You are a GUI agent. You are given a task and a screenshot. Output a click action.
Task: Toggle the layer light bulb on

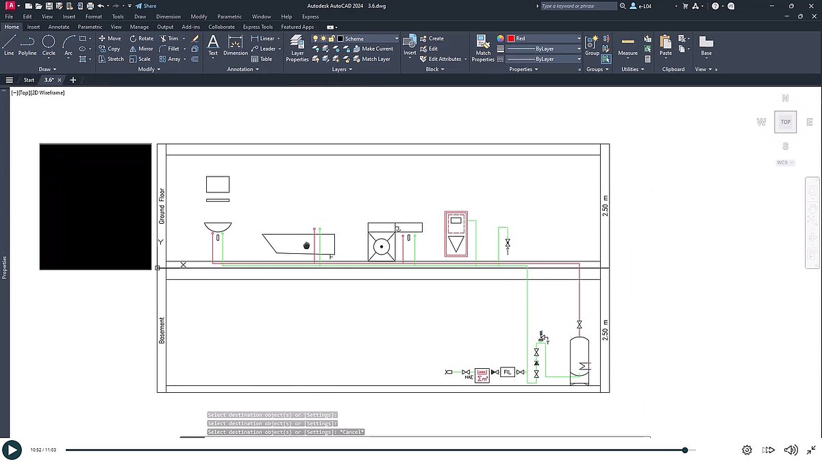(x=314, y=38)
